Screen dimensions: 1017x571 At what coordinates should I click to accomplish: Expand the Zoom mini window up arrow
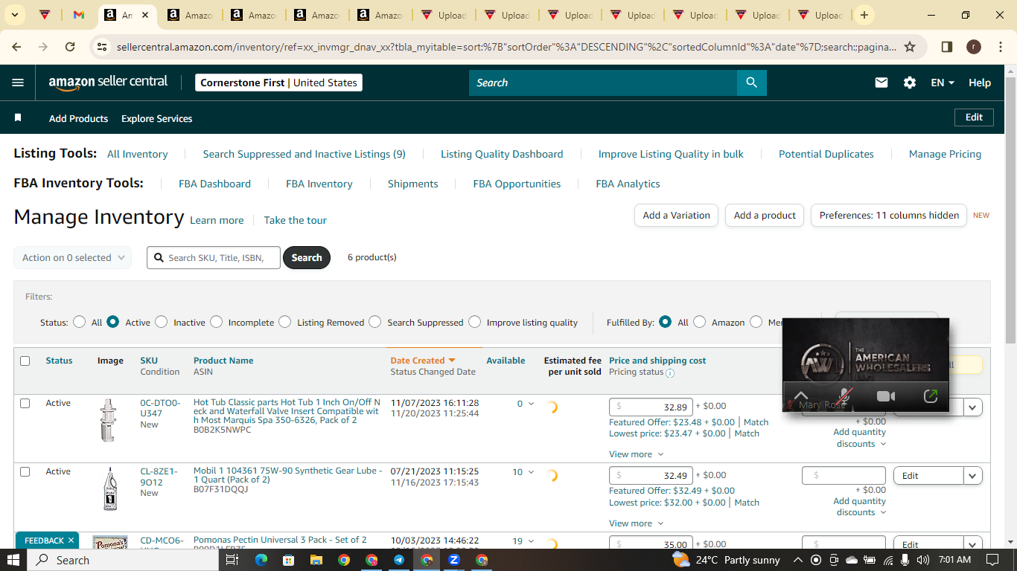tap(800, 396)
